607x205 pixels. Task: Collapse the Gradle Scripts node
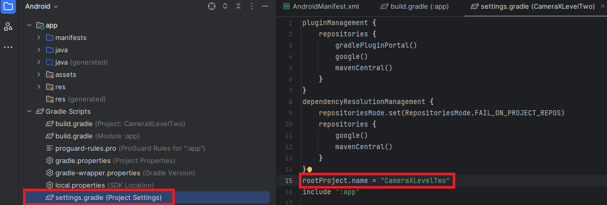[29, 111]
